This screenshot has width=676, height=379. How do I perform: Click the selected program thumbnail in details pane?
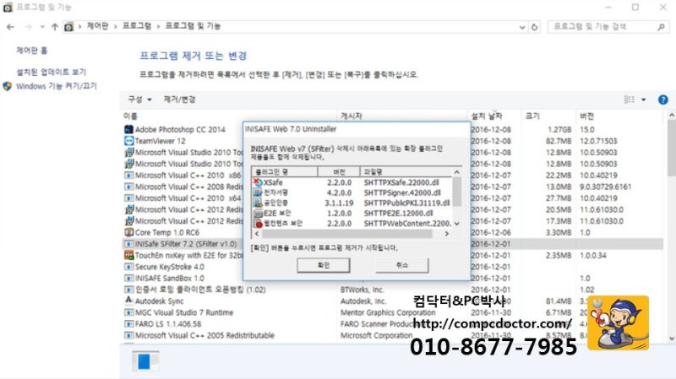[145, 361]
